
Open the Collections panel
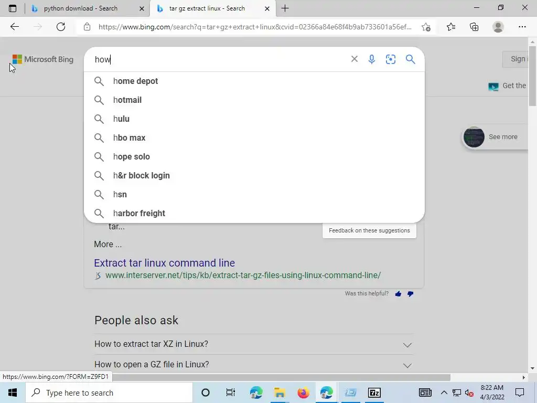[x=474, y=27]
